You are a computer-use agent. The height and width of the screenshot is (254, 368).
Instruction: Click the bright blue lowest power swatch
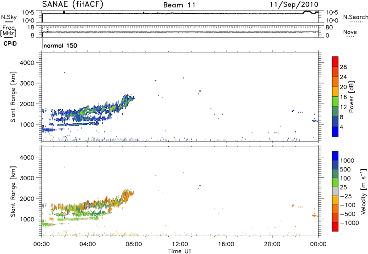click(x=335, y=132)
